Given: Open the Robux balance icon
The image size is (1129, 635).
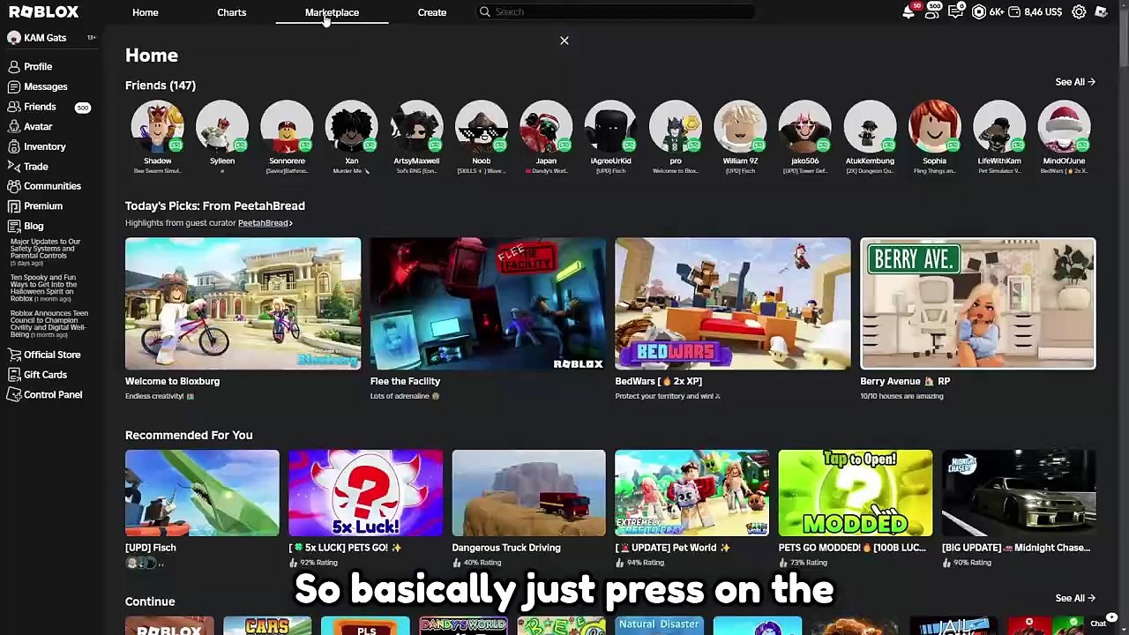Looking at the screenshot, I should point(979,11).
